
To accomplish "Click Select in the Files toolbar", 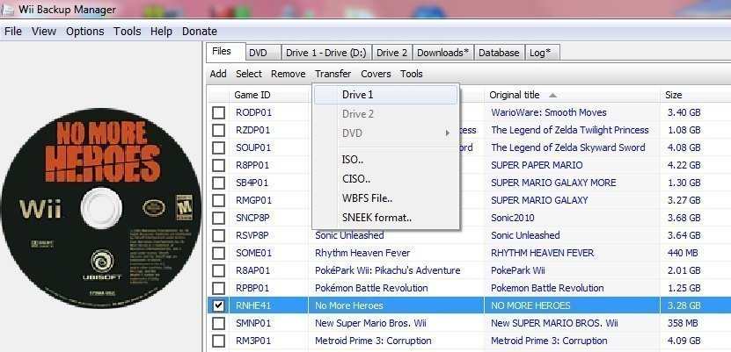I will pos(249,74).
